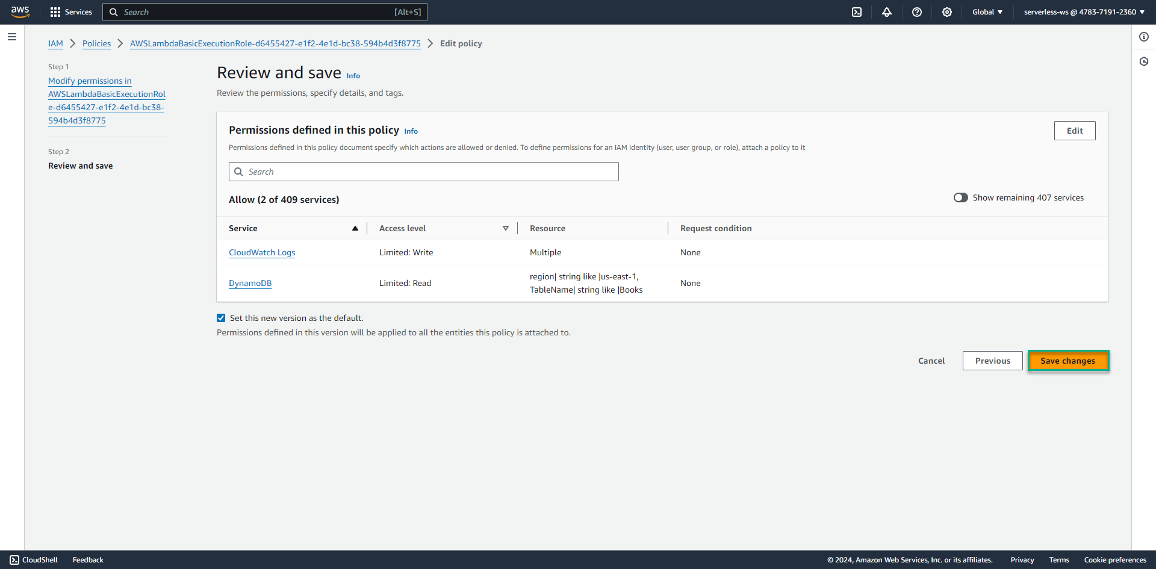Open AWSLambdaBasicExecutionRole breadcrumb link
1156x569 pixels.
coord(275,43)
